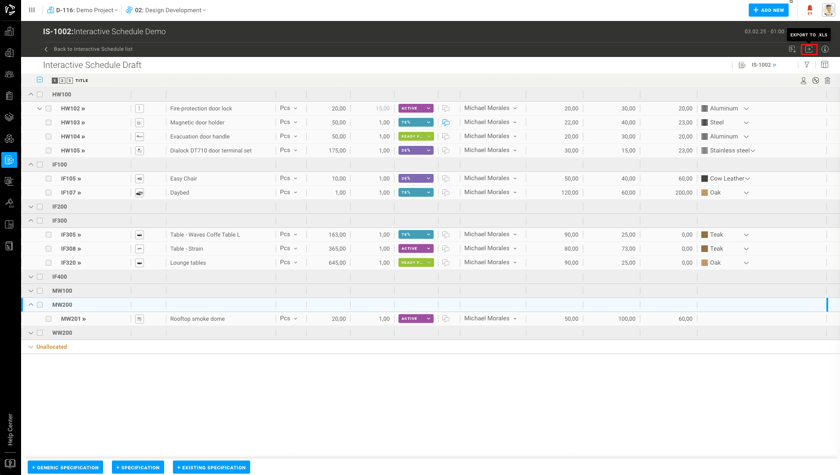
Task: Open the Help Center book icon
Action: (x=10, y=464)
